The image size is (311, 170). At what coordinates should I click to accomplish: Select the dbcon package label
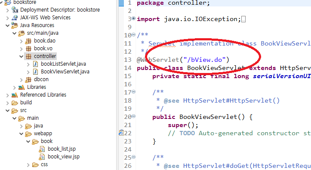[x=41, y=79]
